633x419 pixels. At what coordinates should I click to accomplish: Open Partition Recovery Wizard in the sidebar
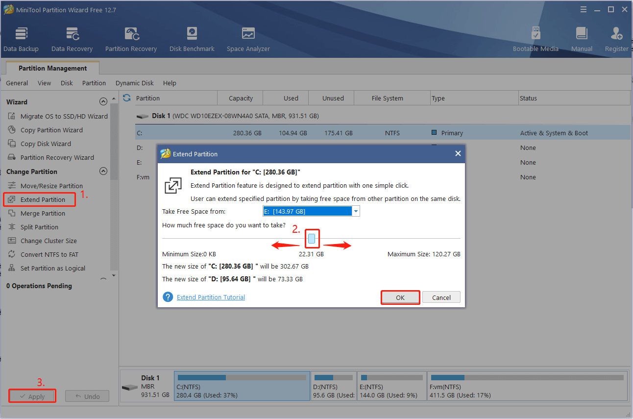51,157
